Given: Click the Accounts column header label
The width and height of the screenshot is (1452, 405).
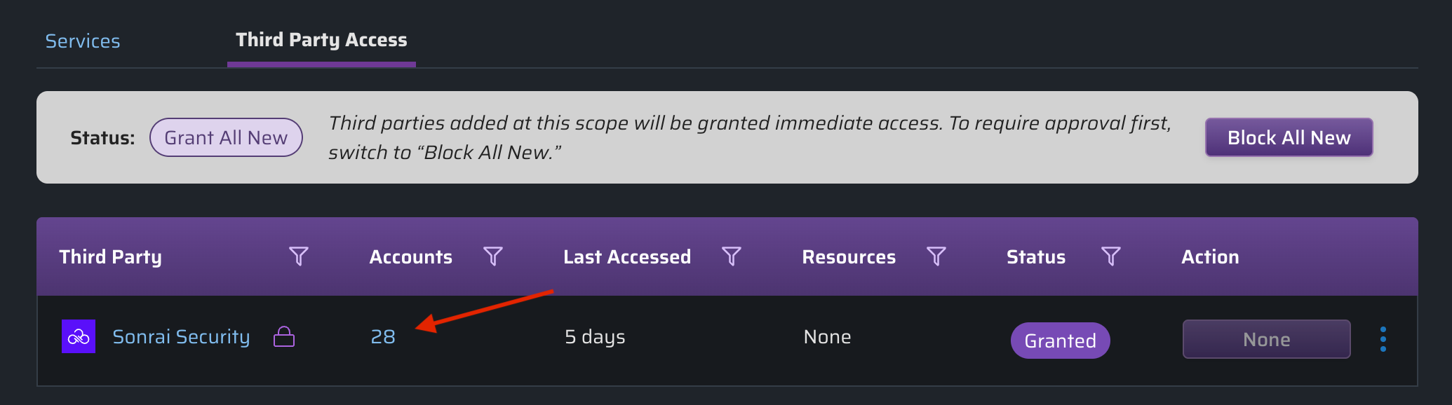Looking at the screenshot, I should click(411, 257).
